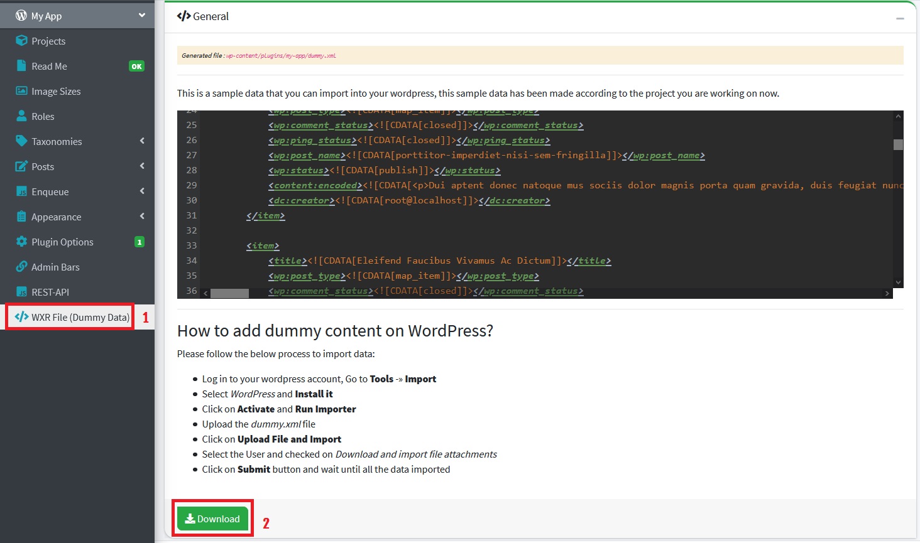Click the Read Me document icon
The width and height of the screenshot is (920, 543).
point(21,66)
